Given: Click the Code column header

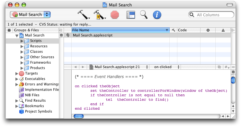Looking at the screenshot, I should [189, 30].
